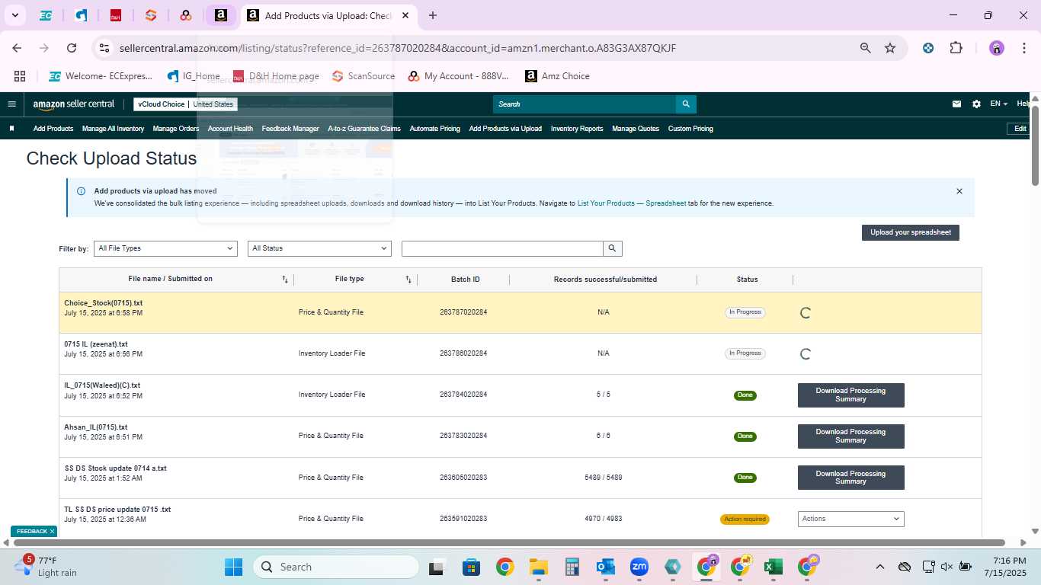Open the EN language dropdown
Image resolution: width=1041 pixels, height=585 pixels.
(998, 104)
